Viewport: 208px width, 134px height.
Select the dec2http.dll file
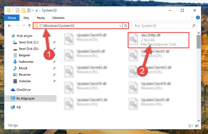coord(159,40)
